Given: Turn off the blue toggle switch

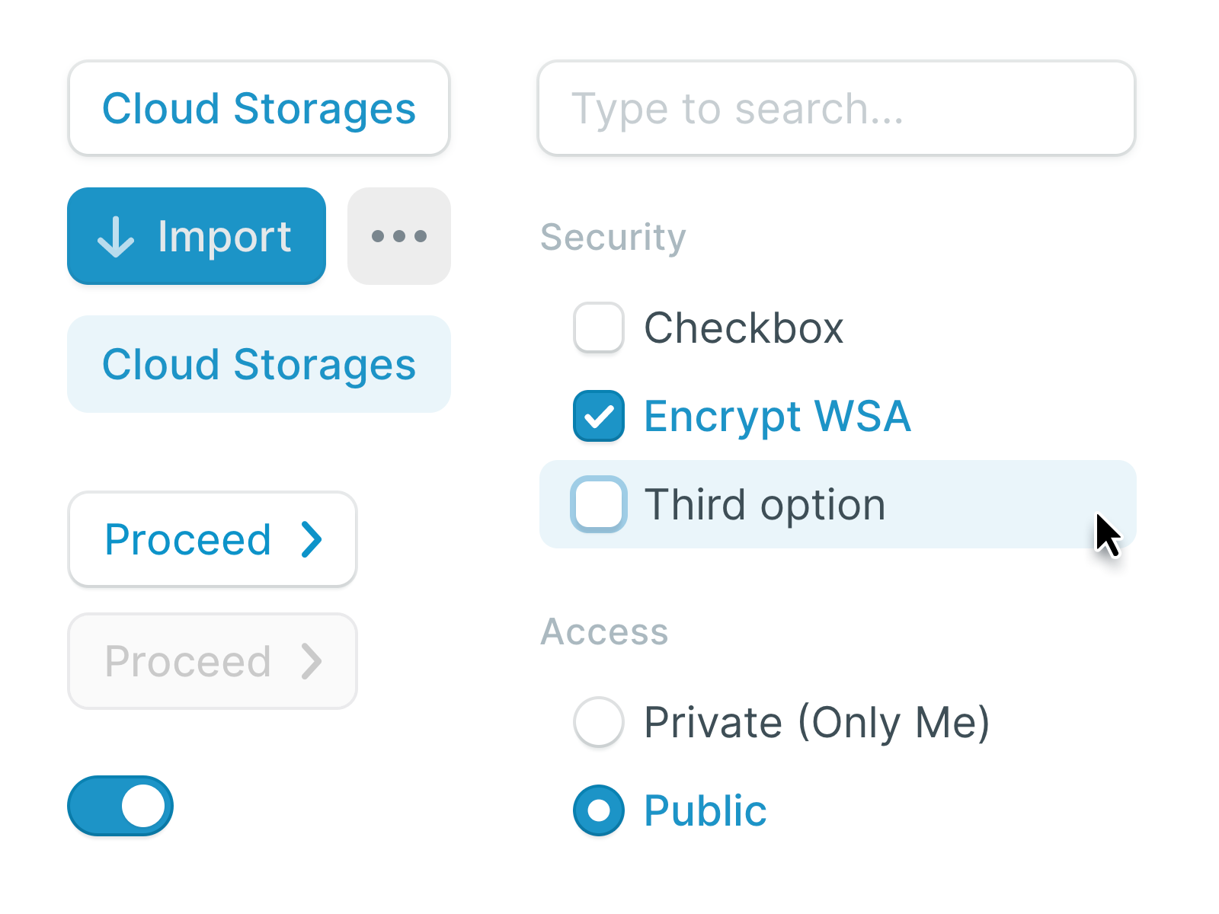Looking at the screenshot, I should click(x=120, y=806).
